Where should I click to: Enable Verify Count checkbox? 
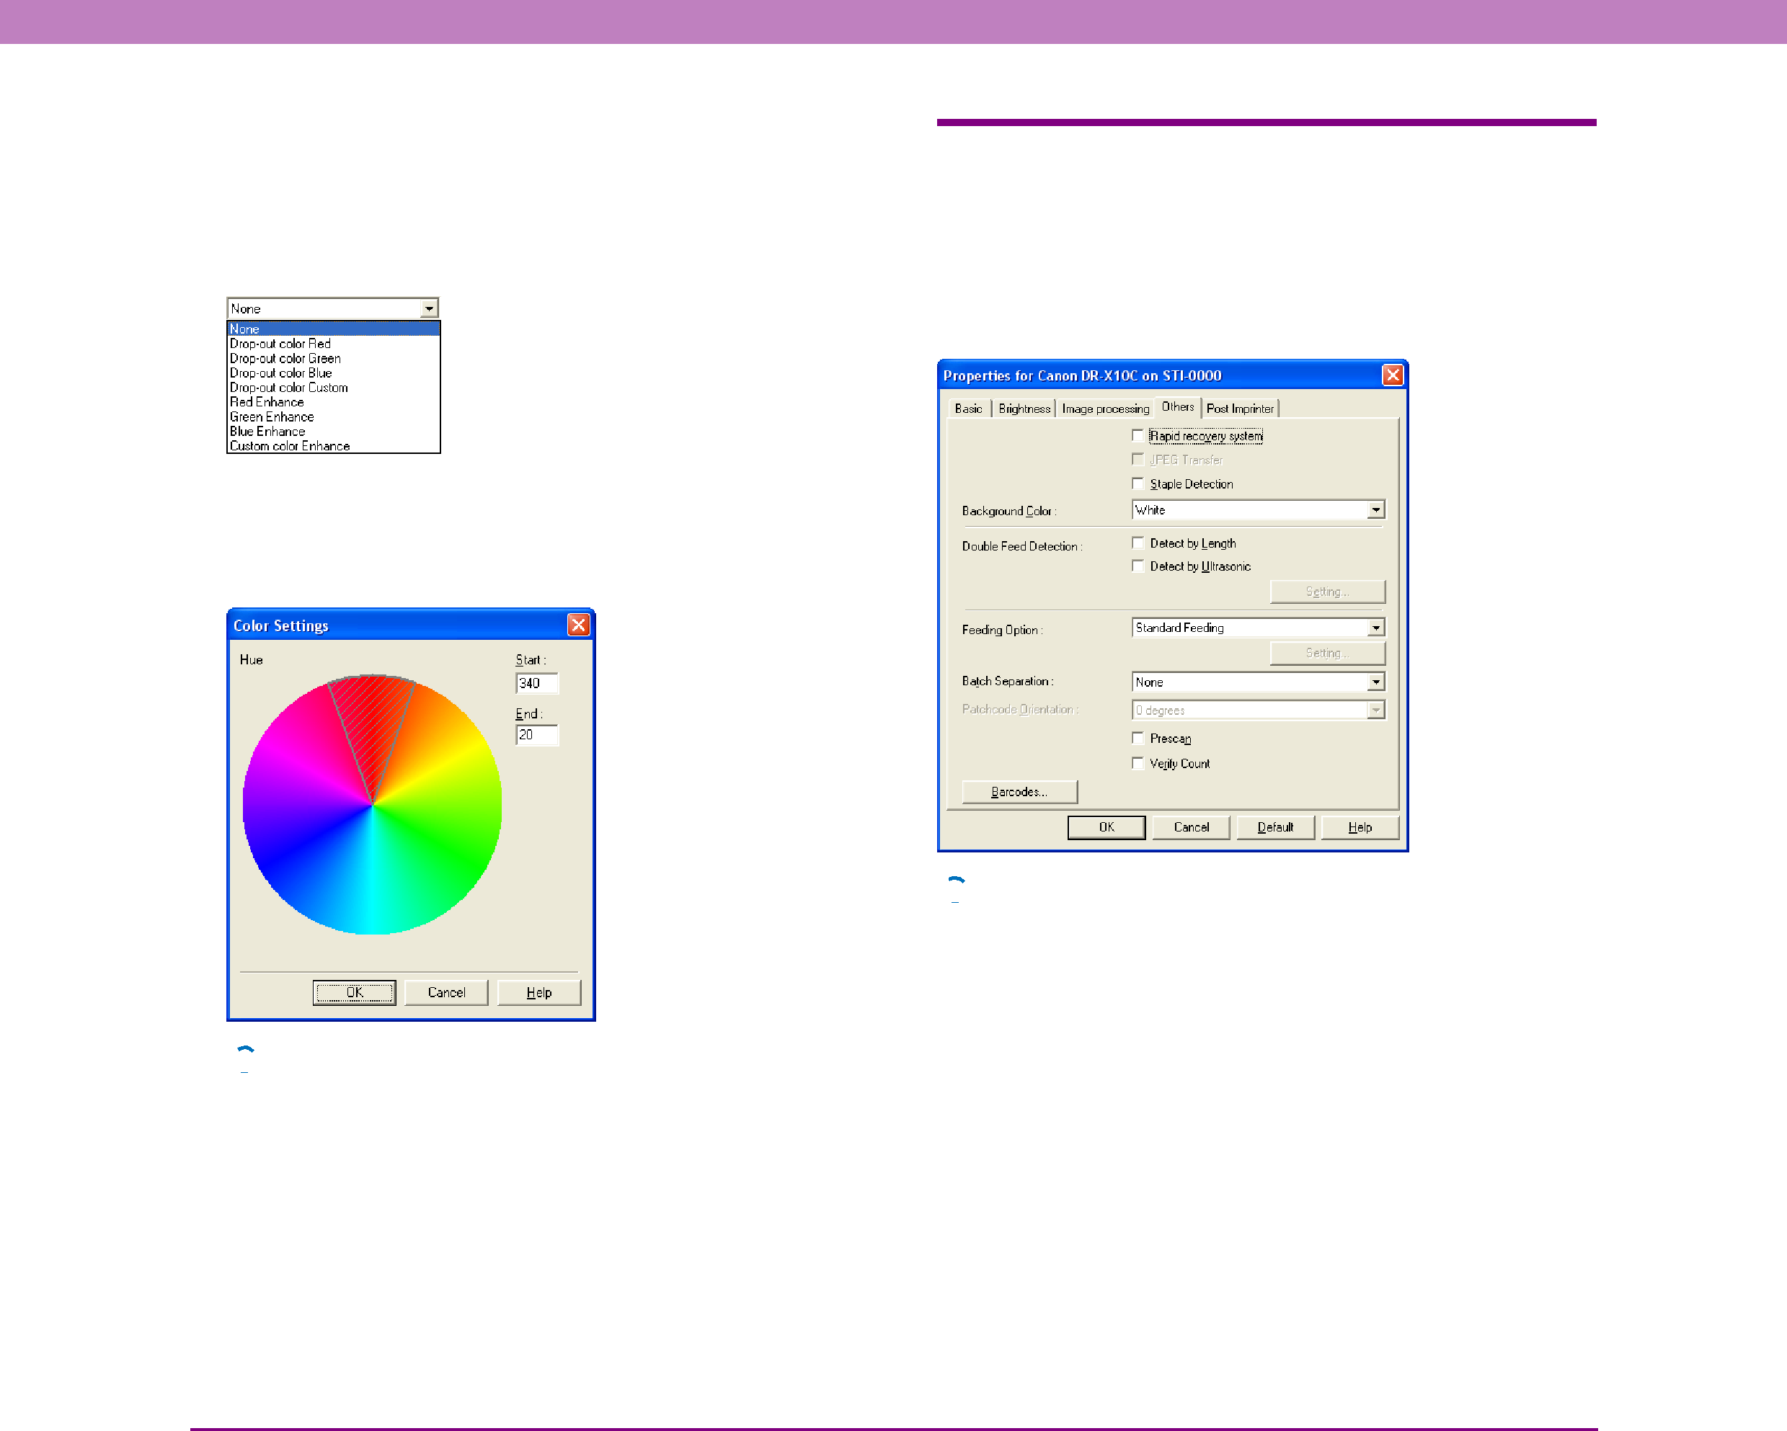pos(1138,762)
